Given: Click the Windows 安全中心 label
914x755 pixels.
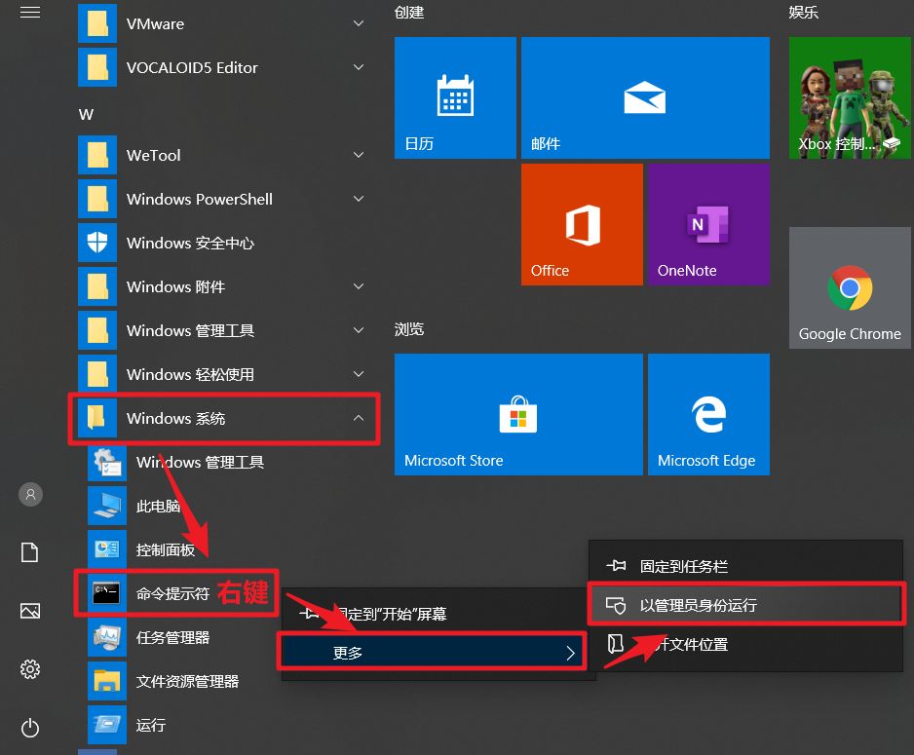Looking at the screenshot, I should tap(190, 243).
